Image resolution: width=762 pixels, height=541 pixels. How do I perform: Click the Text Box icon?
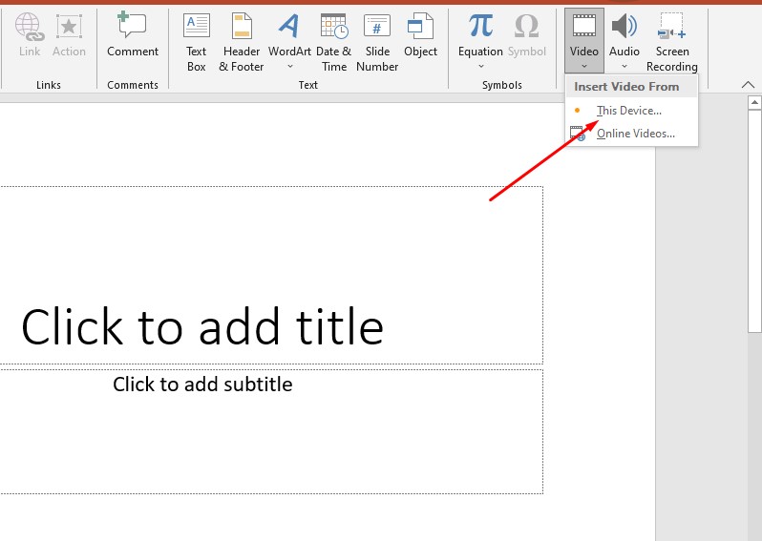[196, 27]
